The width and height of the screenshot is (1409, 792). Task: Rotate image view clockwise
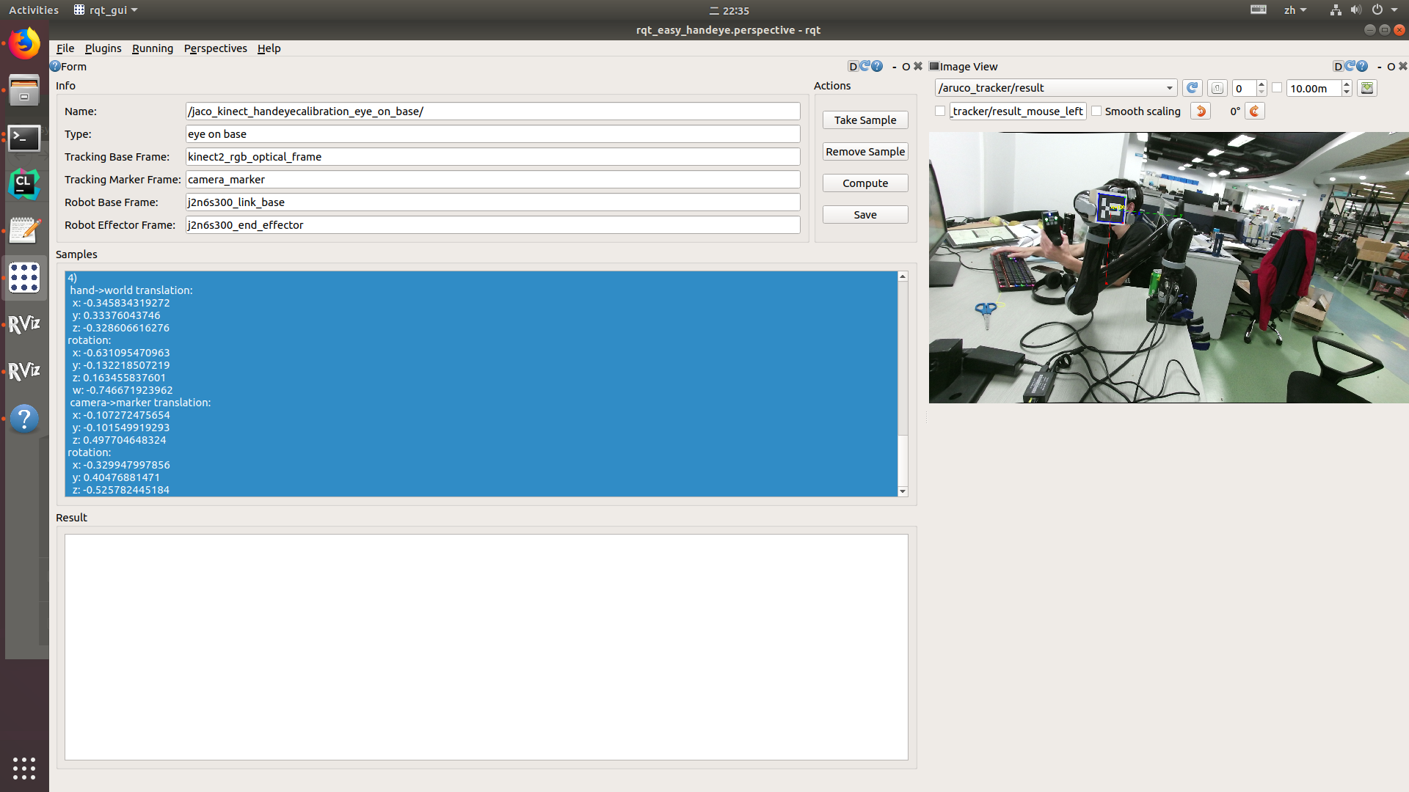point(1255,111)
